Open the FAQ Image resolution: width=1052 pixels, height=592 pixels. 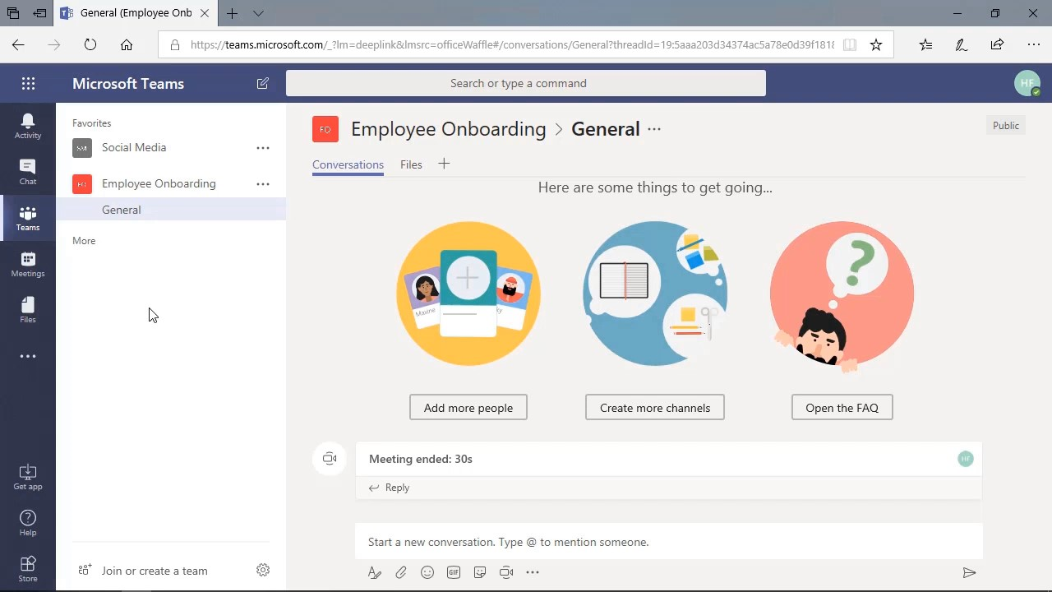[x=842, y=407]
